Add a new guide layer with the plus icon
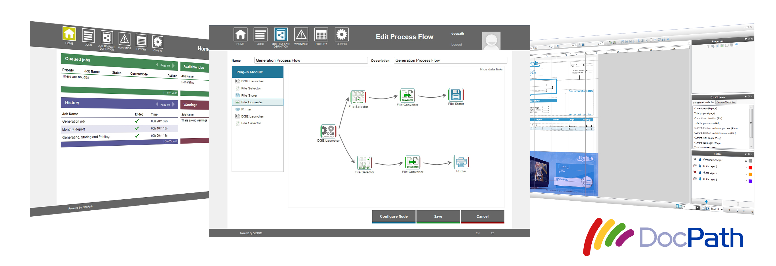 tap(706, 202)
